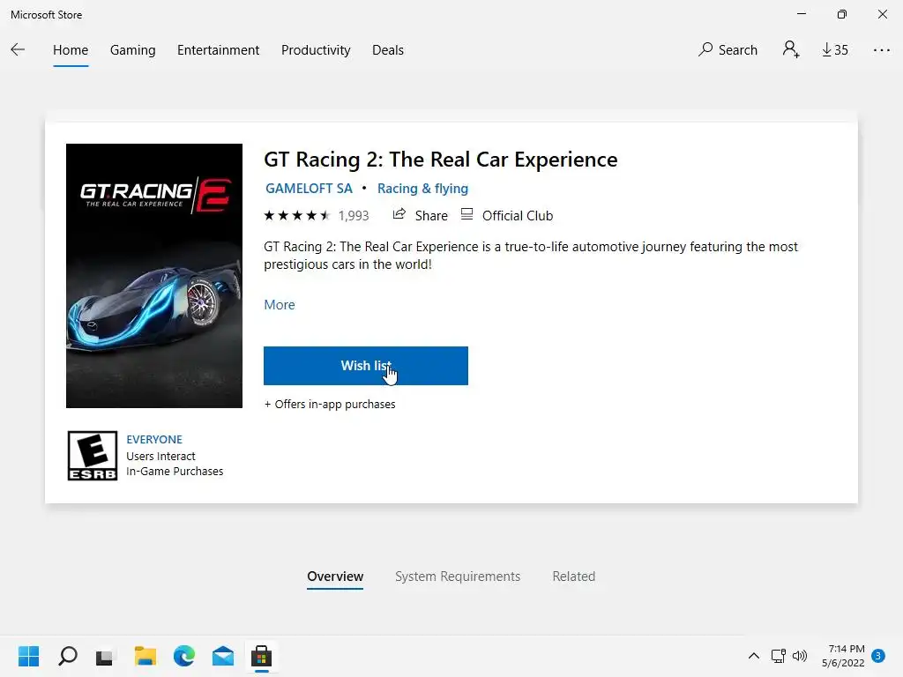Image resolution: width=903 pixels, height=677 pixels.
Task: Open Task View on the taskbar
Action: point(106,656)
